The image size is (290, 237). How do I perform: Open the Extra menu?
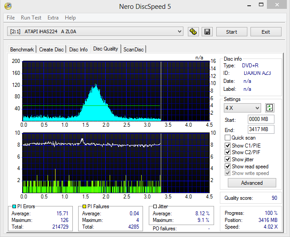click(x=53, y=18)
